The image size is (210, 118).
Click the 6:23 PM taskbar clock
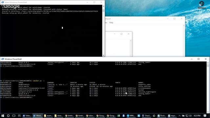197,116
